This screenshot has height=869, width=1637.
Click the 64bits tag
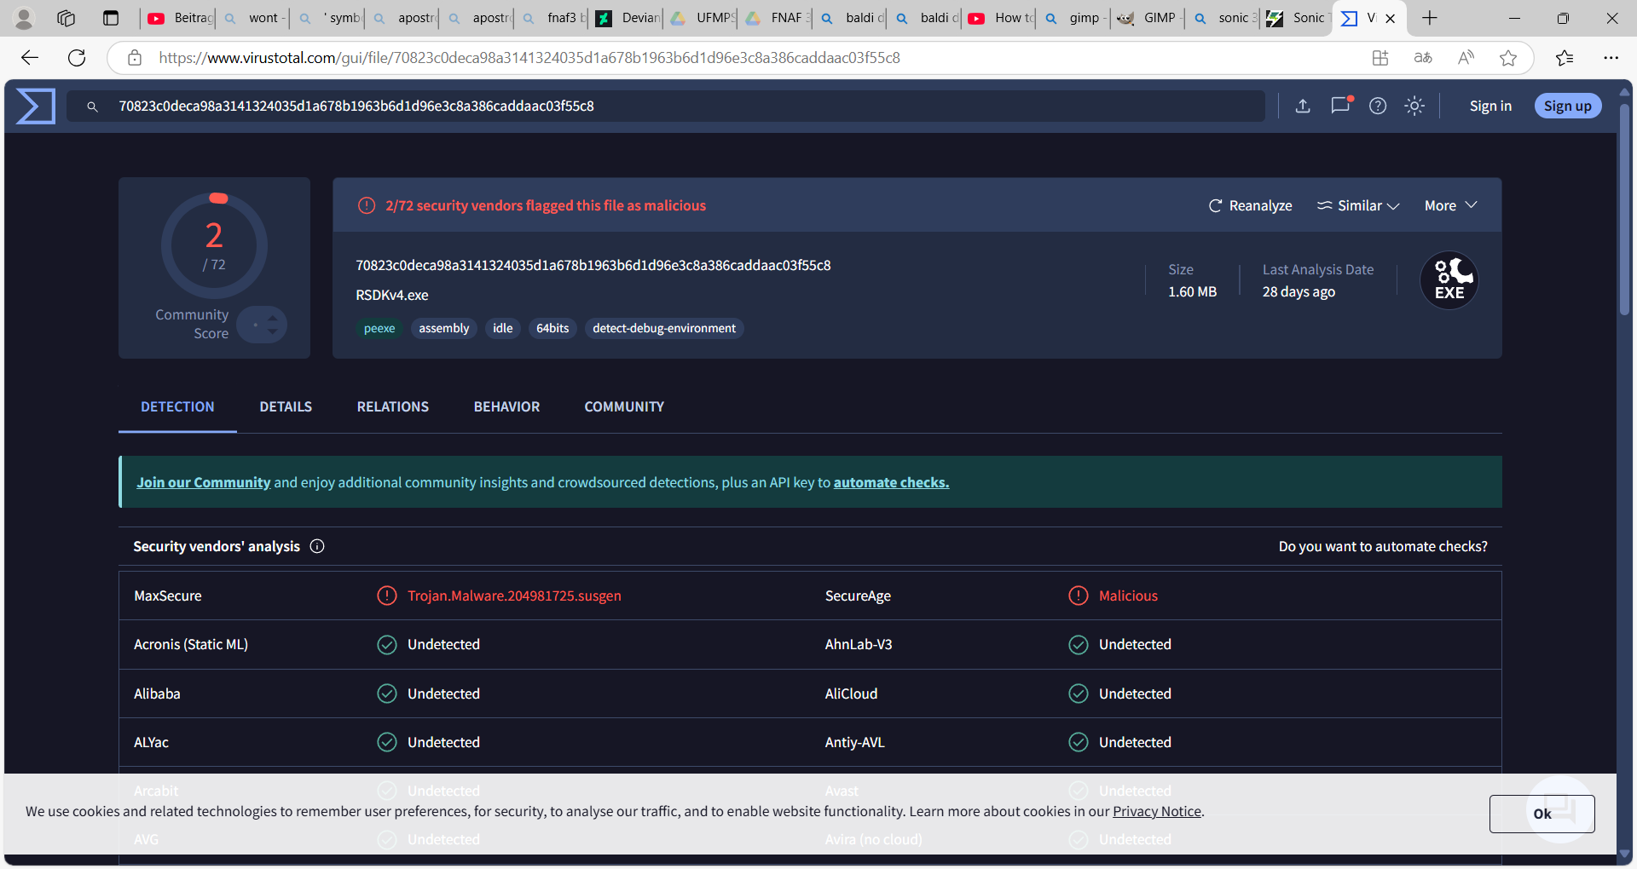click(x=552, y=328)
